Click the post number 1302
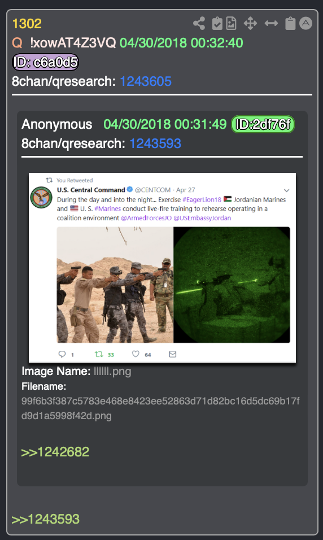This screenshot has height=540, width=323. (x=27, y=24)
